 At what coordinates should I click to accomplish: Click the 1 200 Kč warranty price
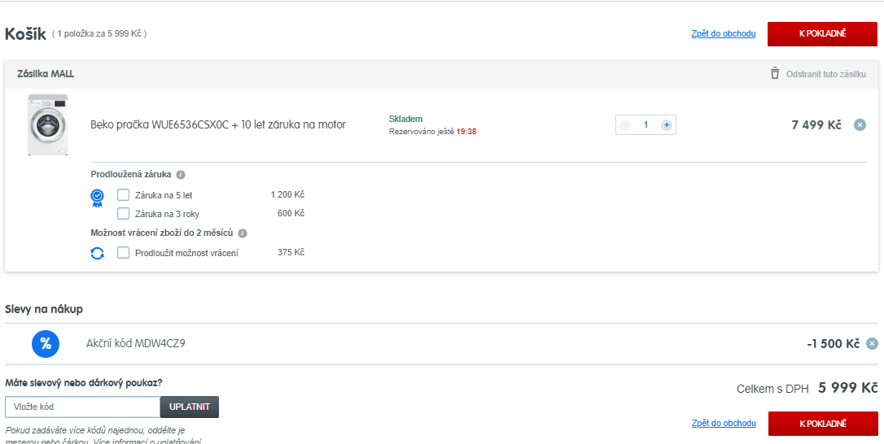tap(287, 195)
